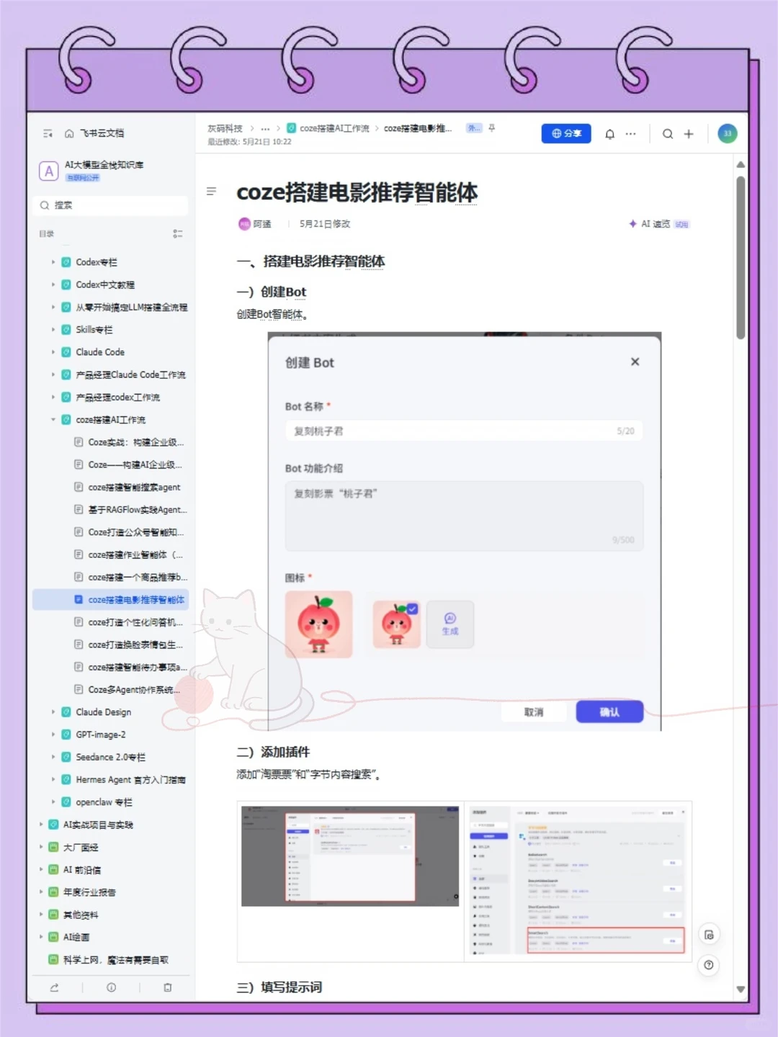
Task: Open the coze搭建作业智能体 document
Action: click(135, 555)
